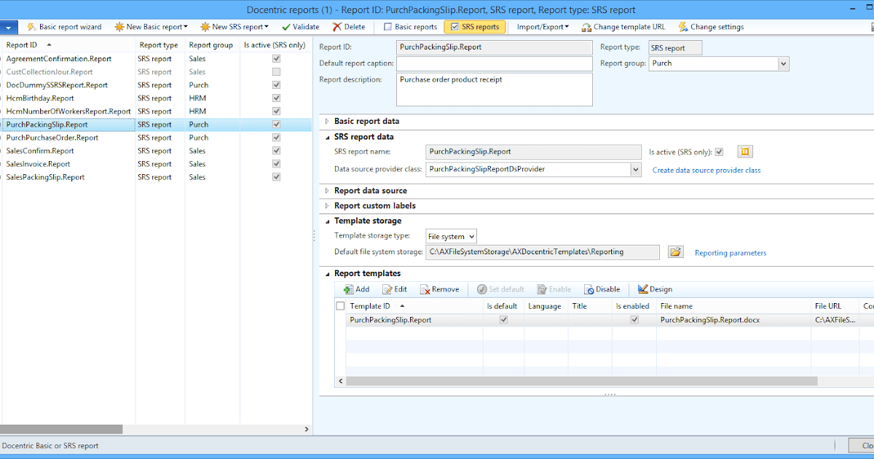Toggle select-all checkbox in templates grid
Image resolution: width=874 pixels, height=459 pixels.
[340, 307]
